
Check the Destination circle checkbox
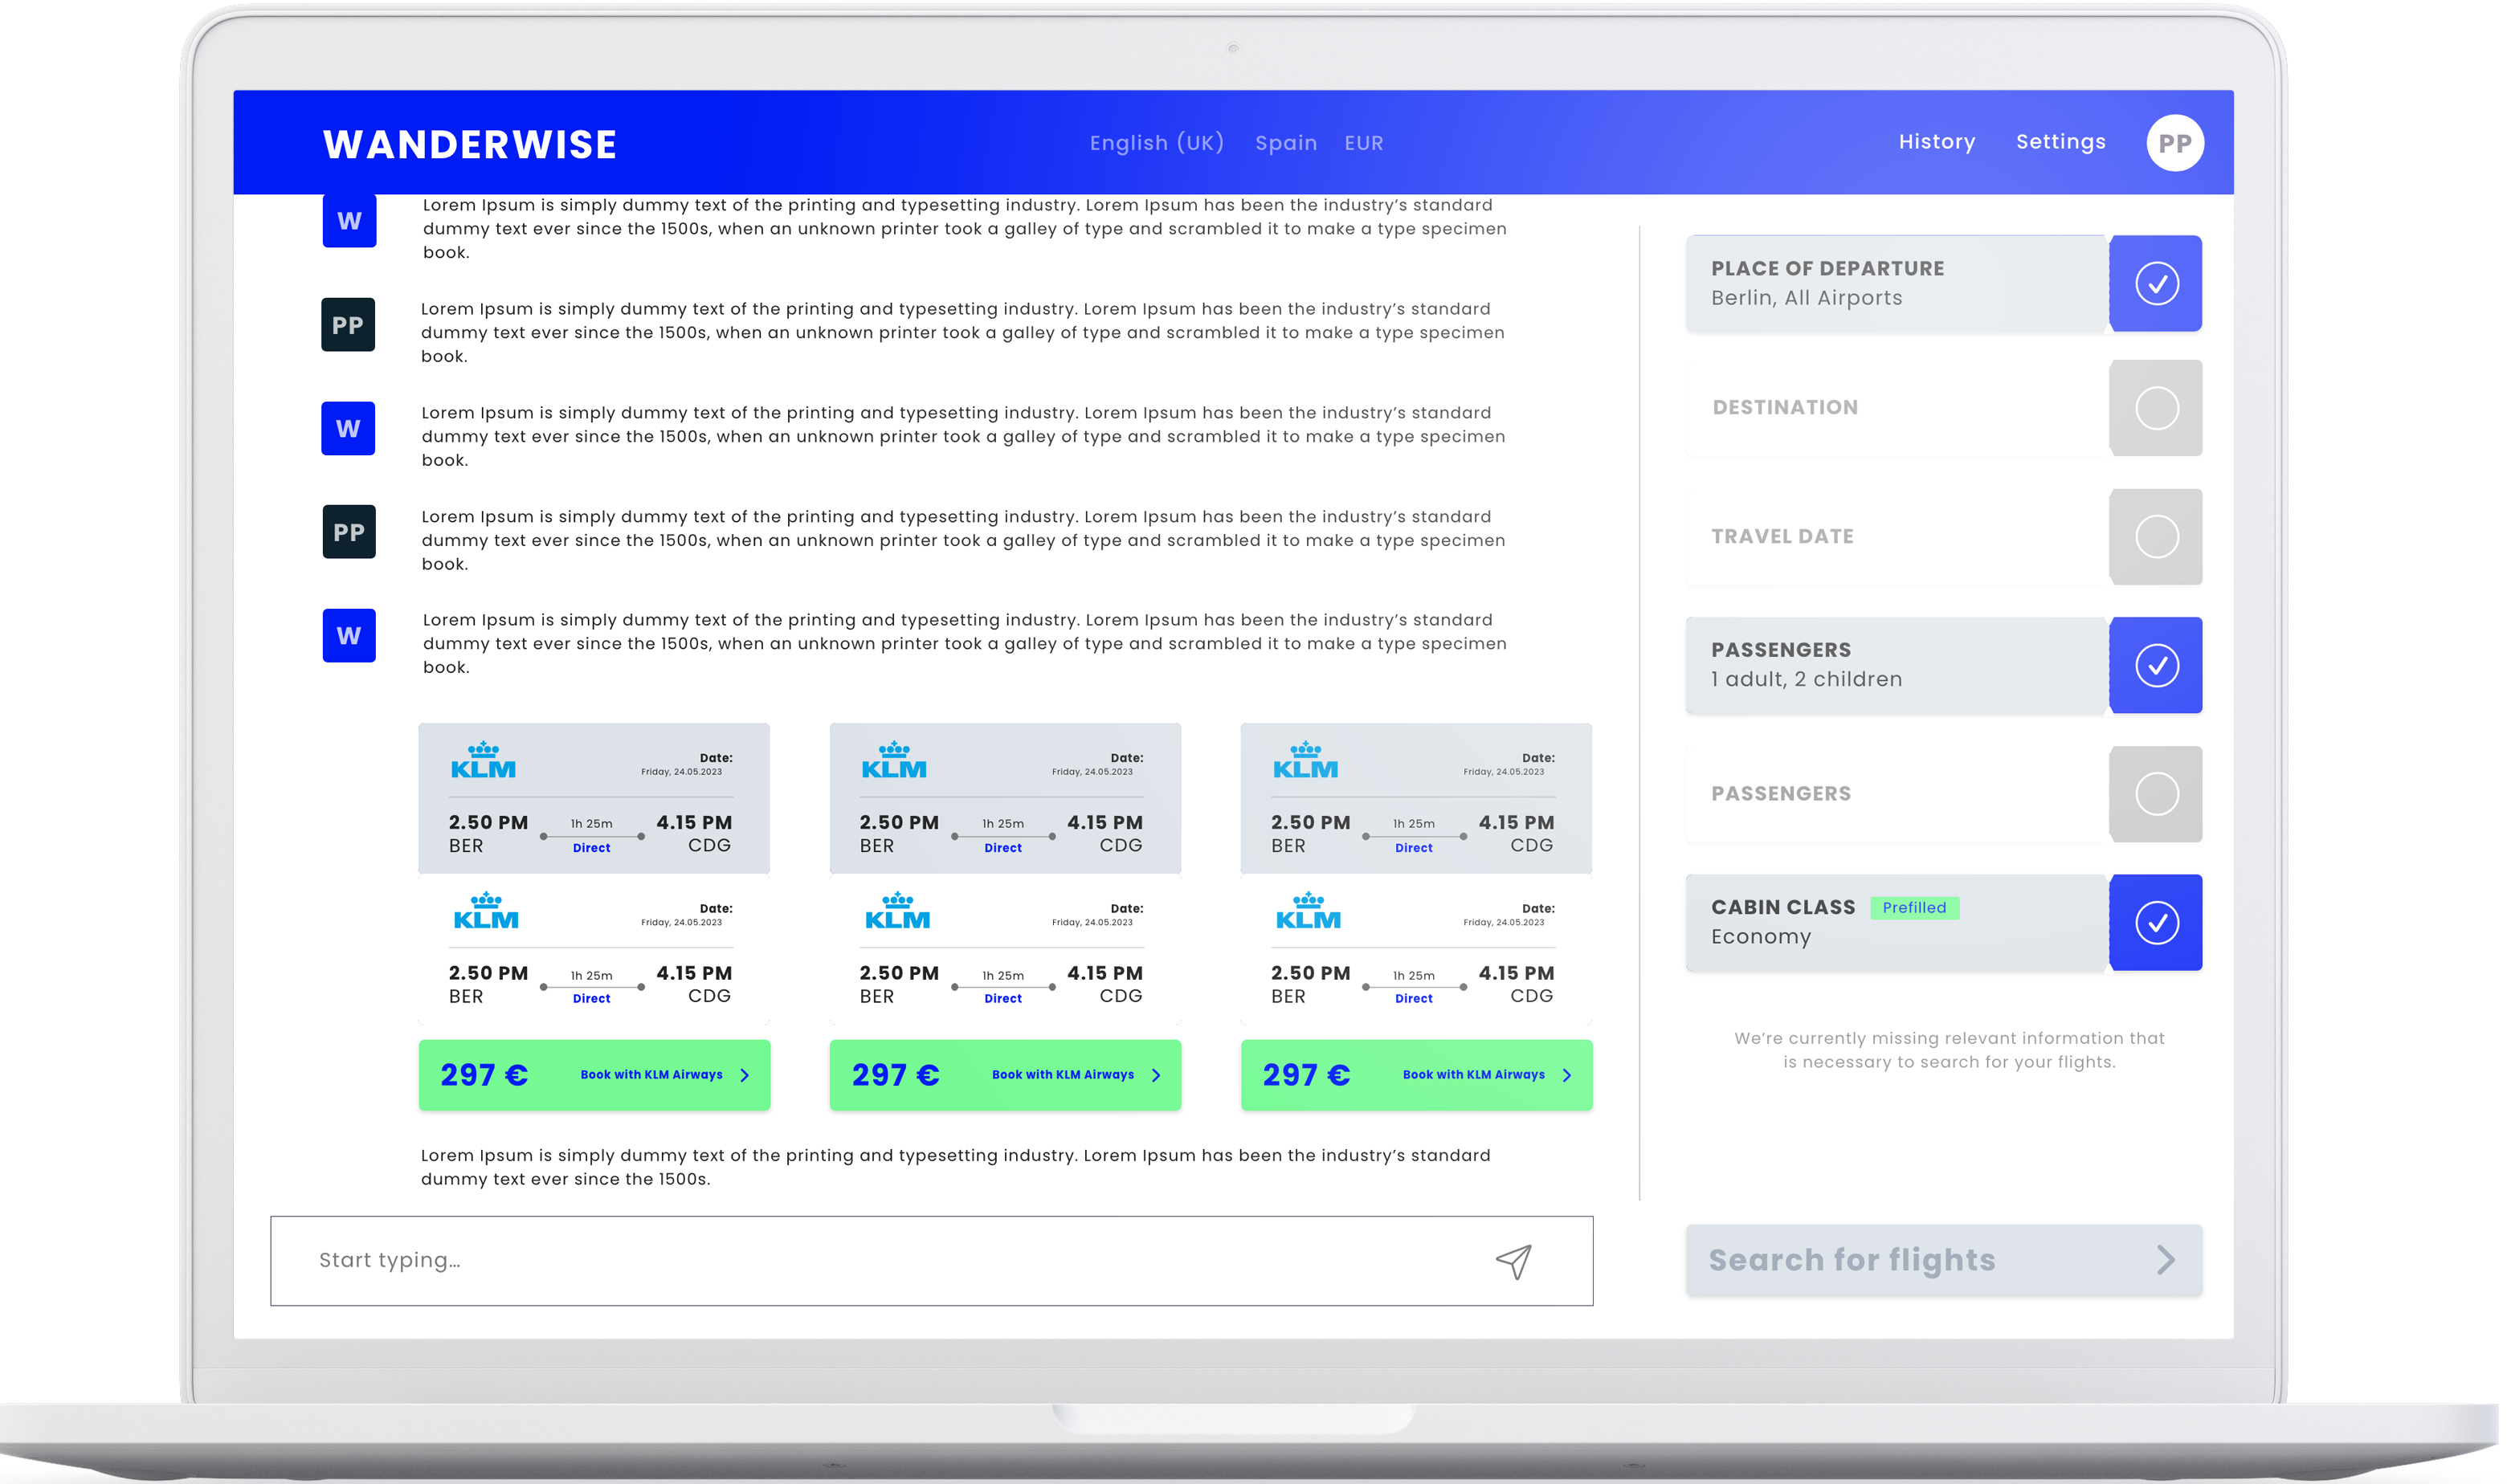2155,408
